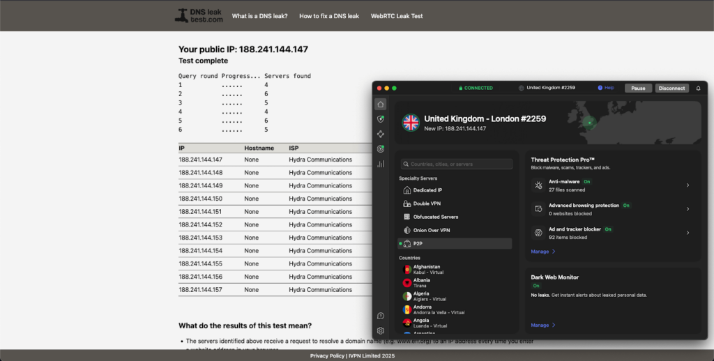714x361 pixels.
Task: Toggle the Anti-malware On status
Action: coord(587,182)
